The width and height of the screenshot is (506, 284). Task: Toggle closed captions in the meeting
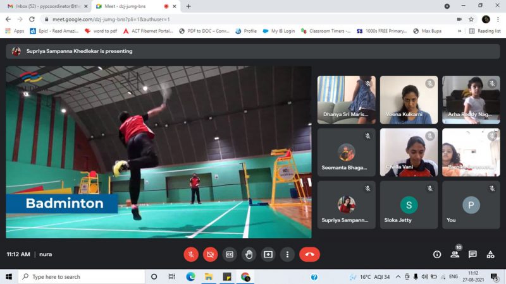click(x=230, y=254)
